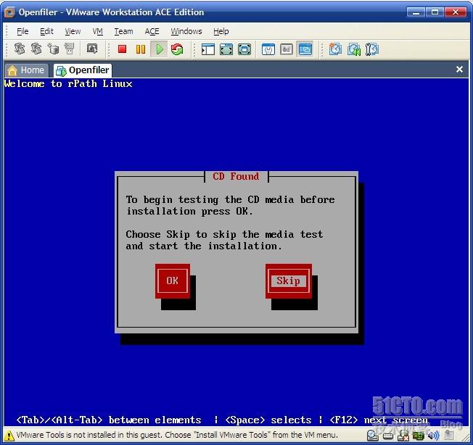Viewport: 473px width, 445px height.
Task: Take a snapshot with clock-star icon
Action: click(x=335, y=49)
